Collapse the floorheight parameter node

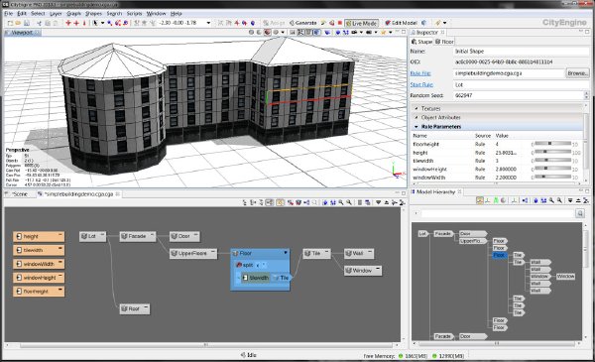(x=59, y=290)
